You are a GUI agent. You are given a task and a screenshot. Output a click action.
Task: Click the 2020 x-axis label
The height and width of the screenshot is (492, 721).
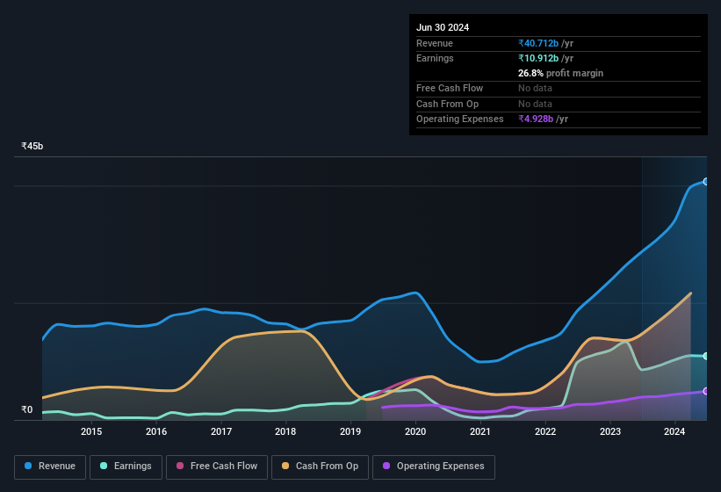[415, 431]
